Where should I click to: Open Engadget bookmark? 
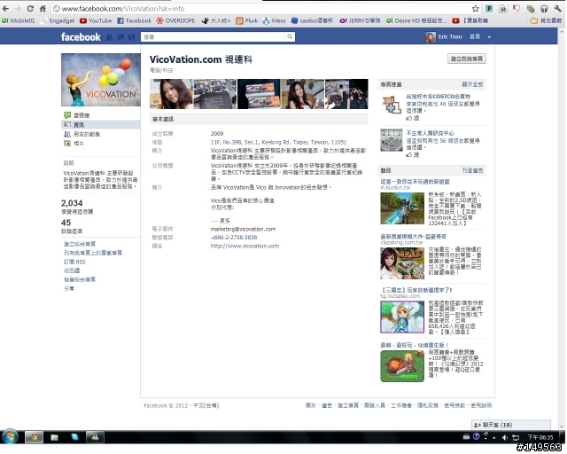click(58, 21)
